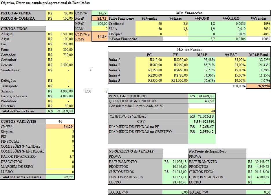Select the "Credicard" row label
The width and height of the screenshot is (271, 195).
click(x=116, y=24)
